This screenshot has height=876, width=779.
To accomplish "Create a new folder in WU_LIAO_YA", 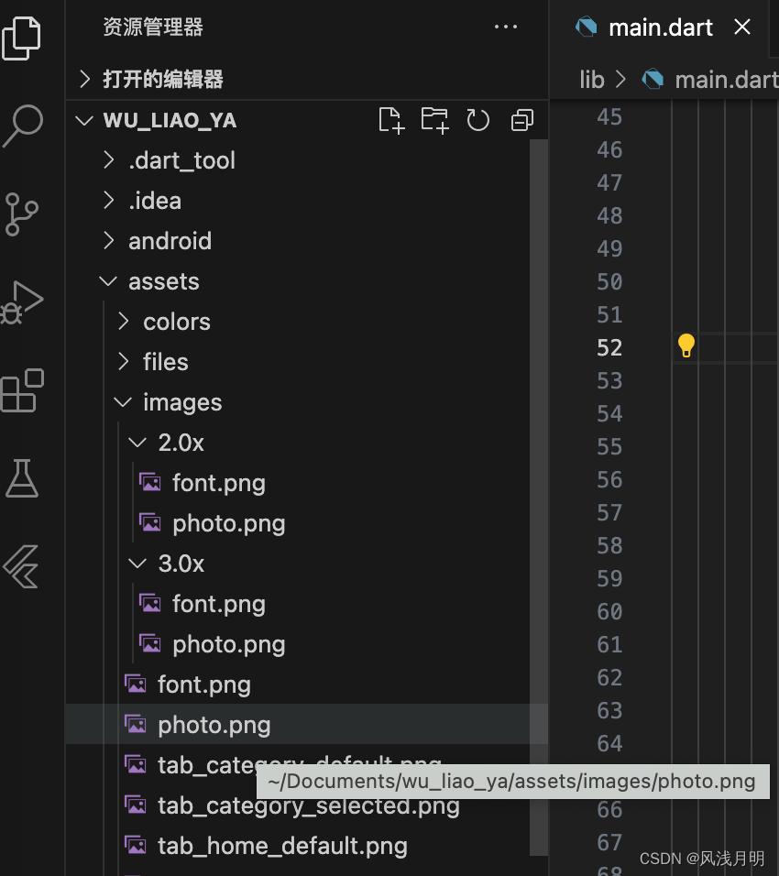I will [x=434, y=120].
